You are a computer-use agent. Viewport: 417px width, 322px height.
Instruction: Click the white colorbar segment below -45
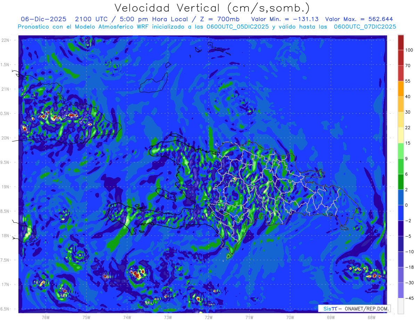click(401, 306)
